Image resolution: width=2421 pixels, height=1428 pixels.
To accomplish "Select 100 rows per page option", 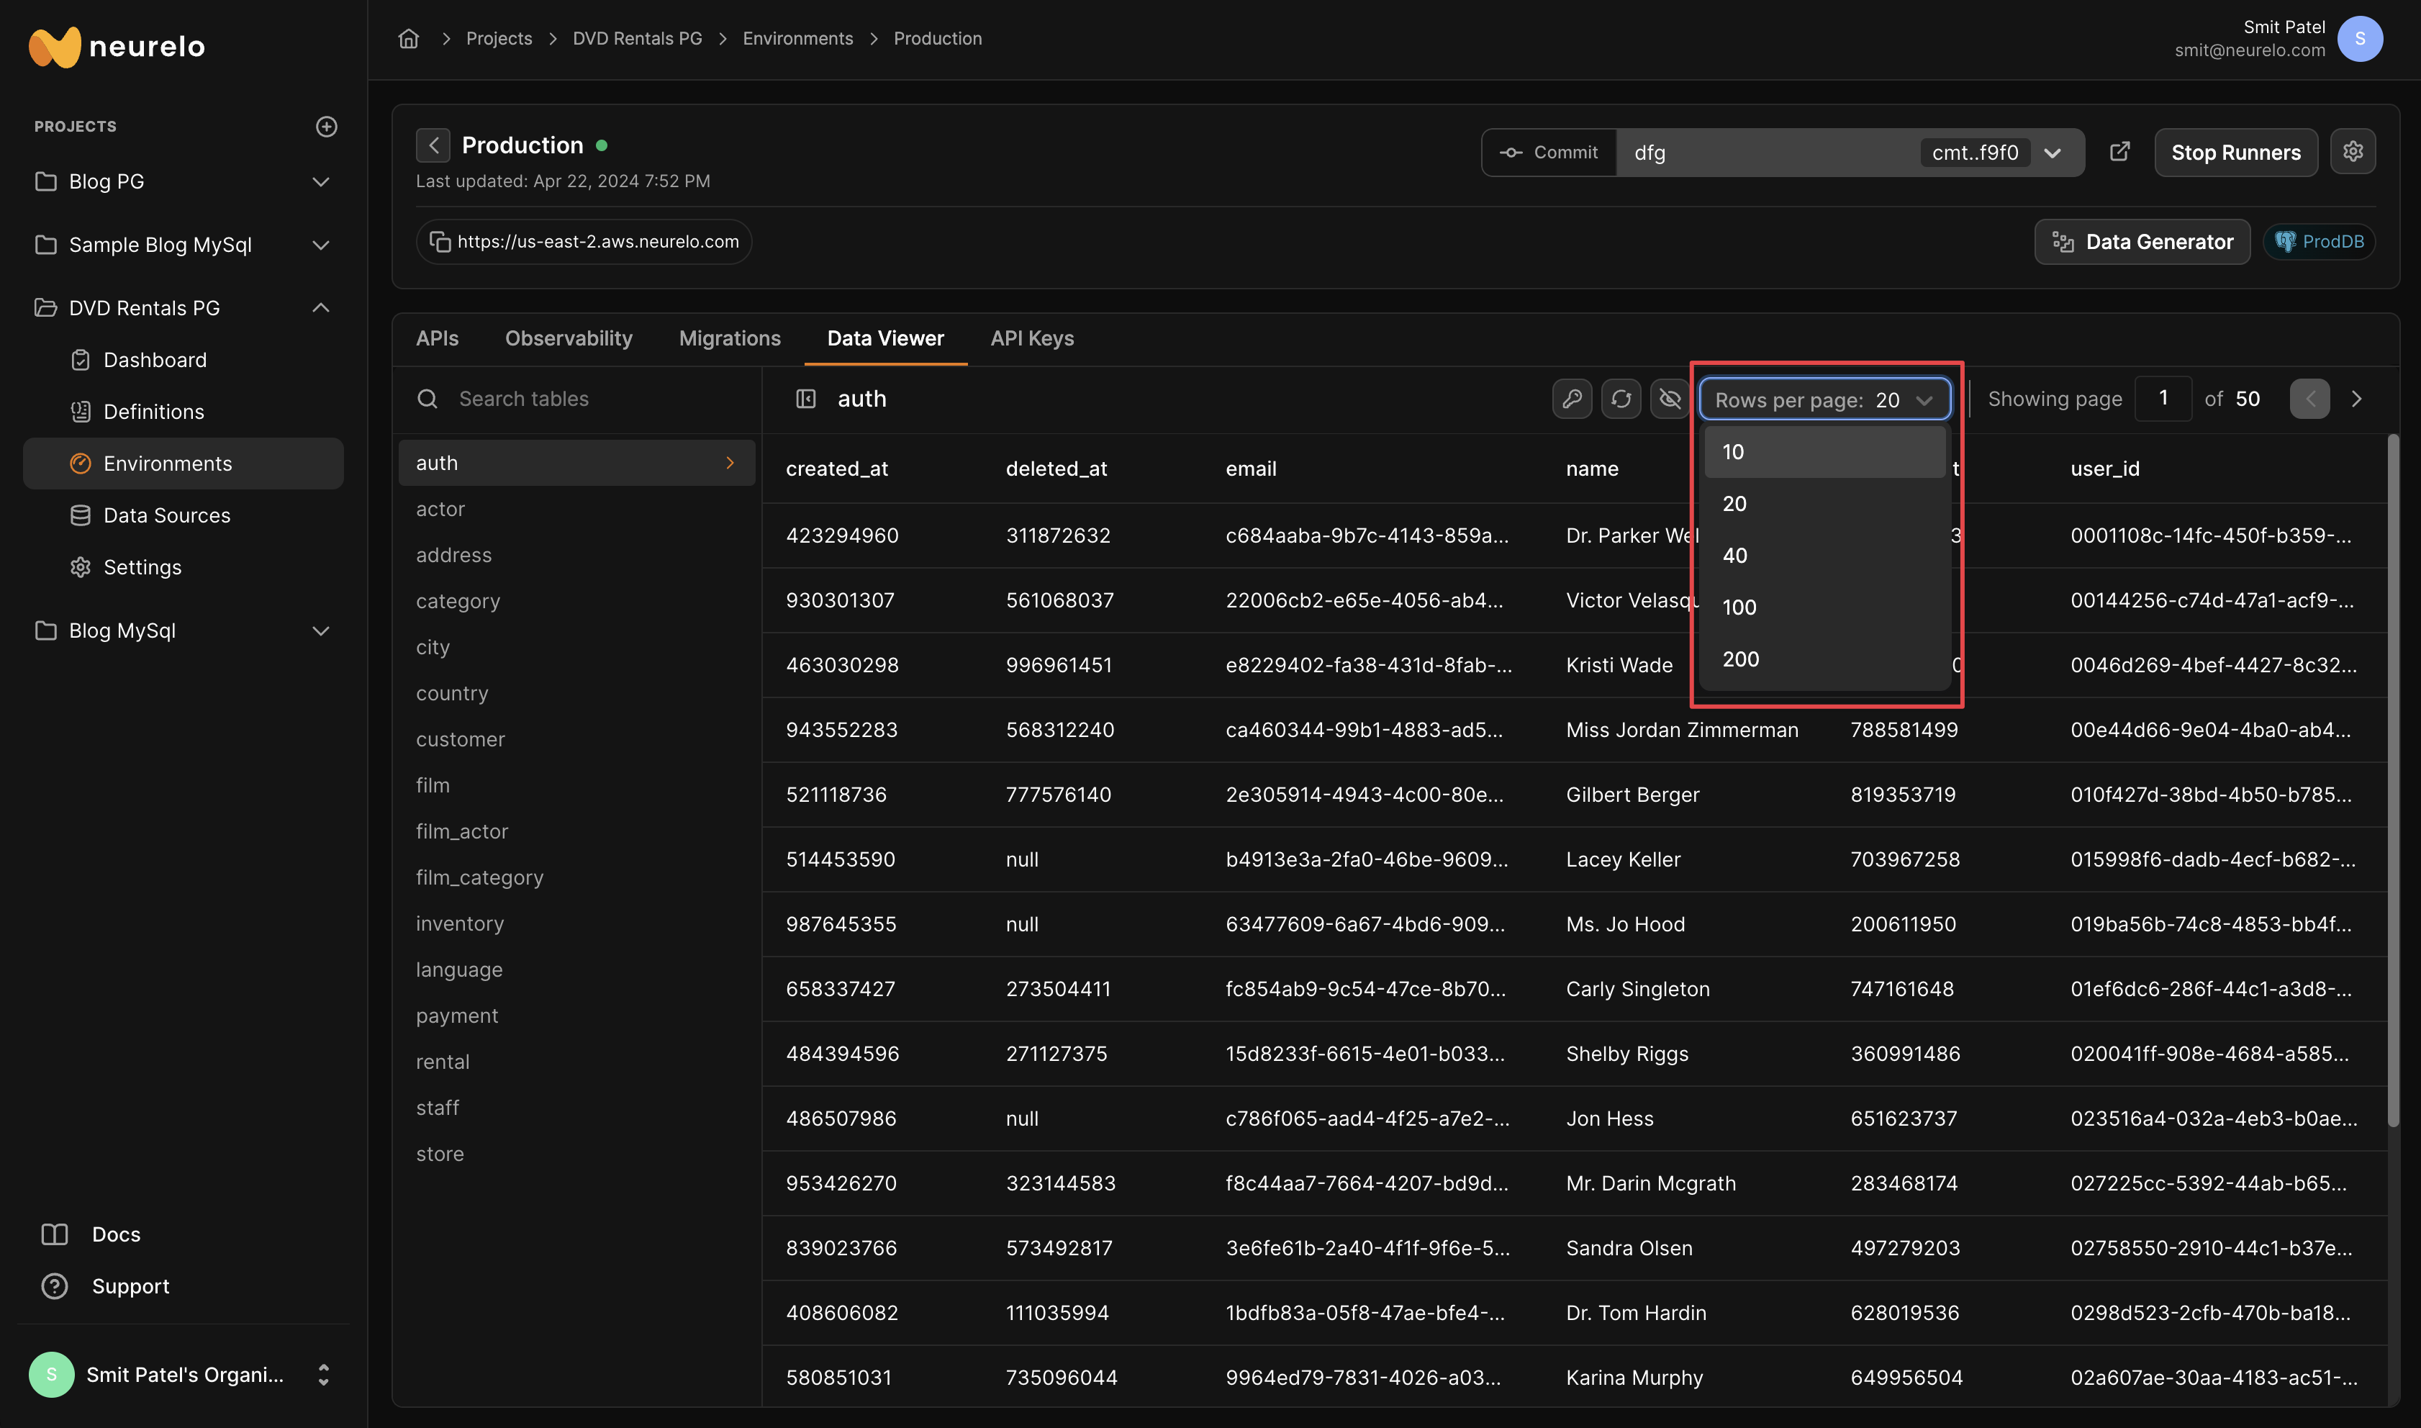I will point(1739,607).
